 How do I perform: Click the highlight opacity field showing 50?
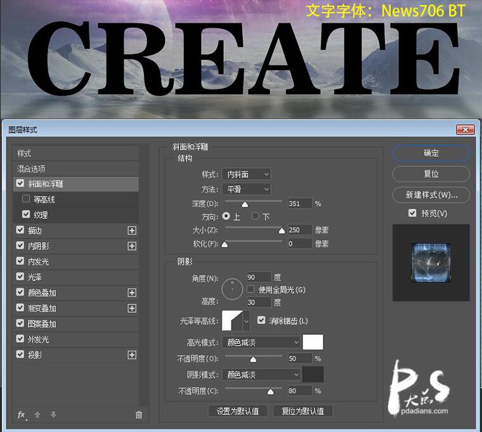[300, 358]
